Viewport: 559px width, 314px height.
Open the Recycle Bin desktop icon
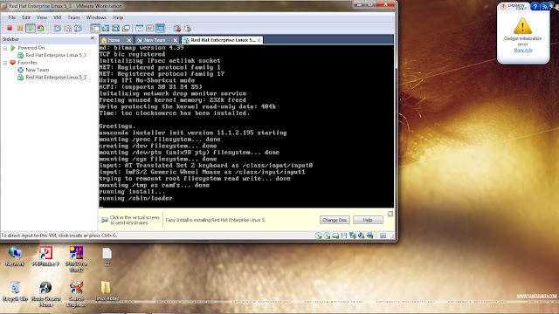pyautogui.click(x=15, y=291)
